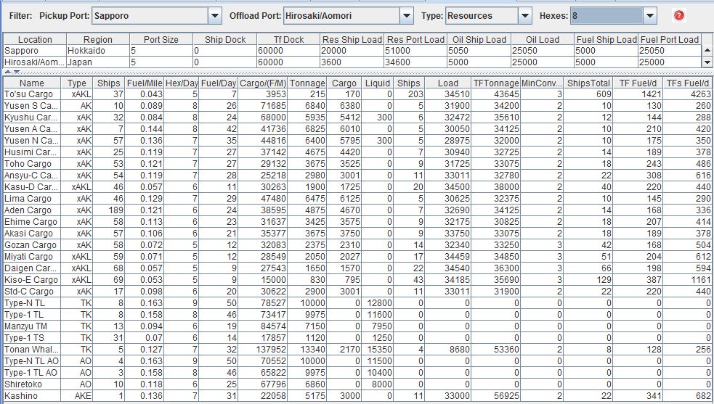Click the 4263 TFs Fuel/d cell

(688, 94)
